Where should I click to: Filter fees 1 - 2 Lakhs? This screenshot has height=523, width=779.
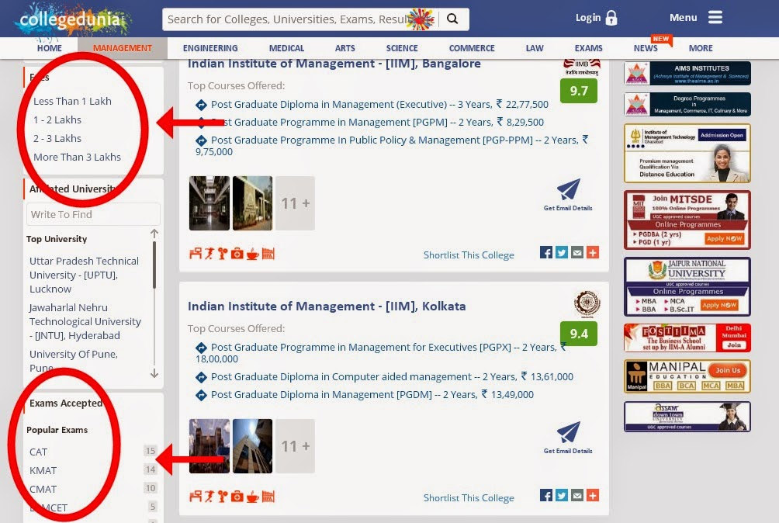tap(57, 119)
